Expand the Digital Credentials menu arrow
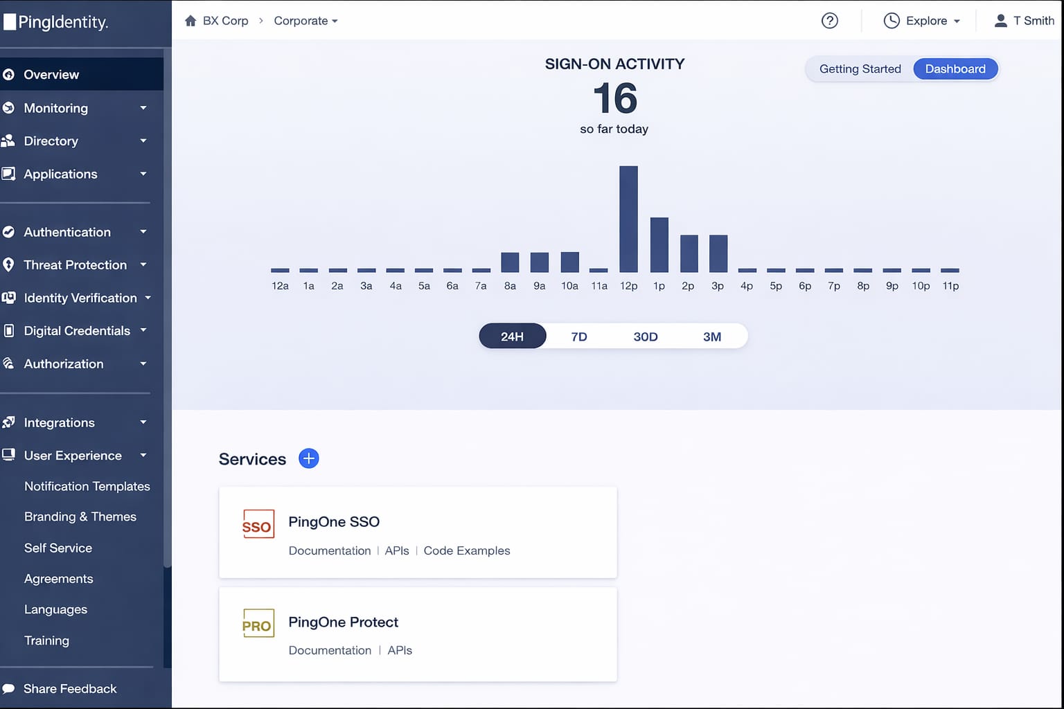This screenshot has width=1064, height=709. (143, 330)
